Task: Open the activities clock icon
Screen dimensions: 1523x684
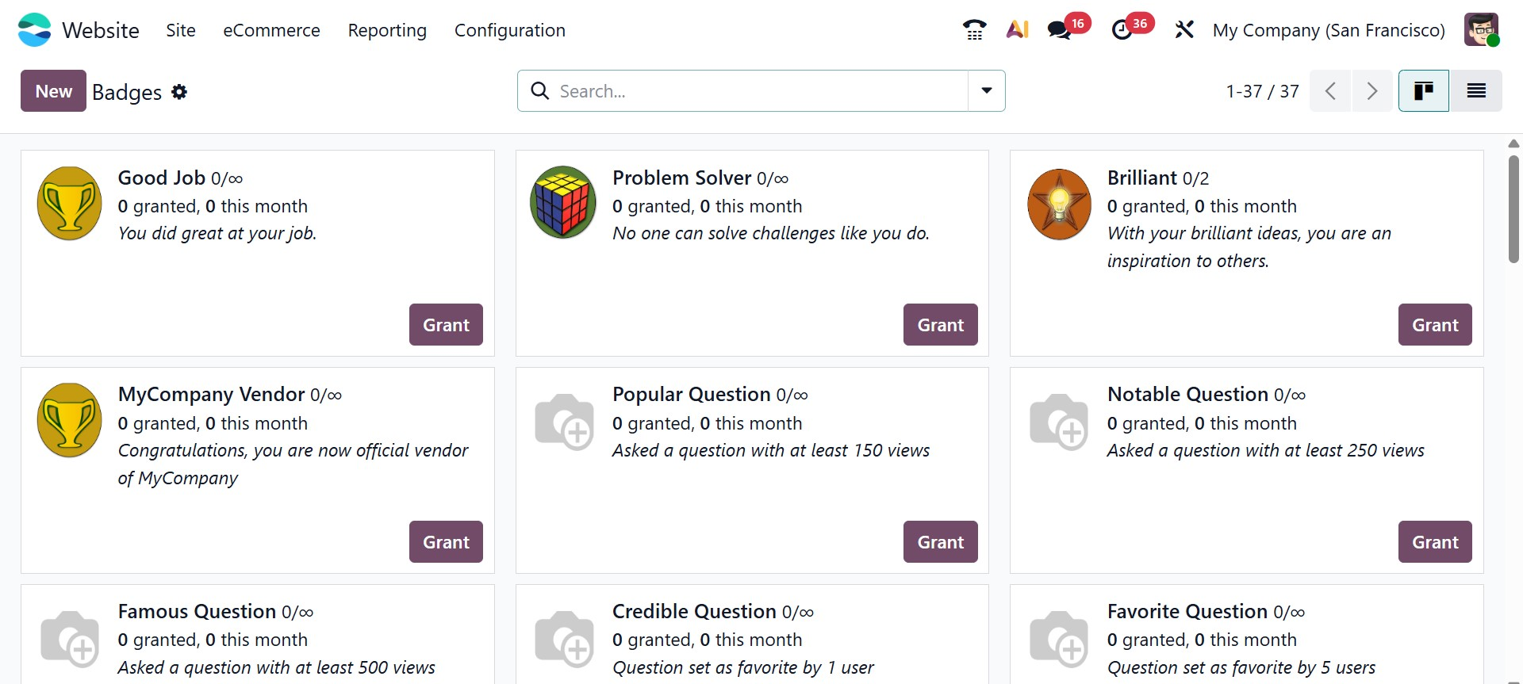Action: 1122,30
